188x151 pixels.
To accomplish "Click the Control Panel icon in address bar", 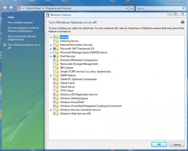I will tap(19, 8).
